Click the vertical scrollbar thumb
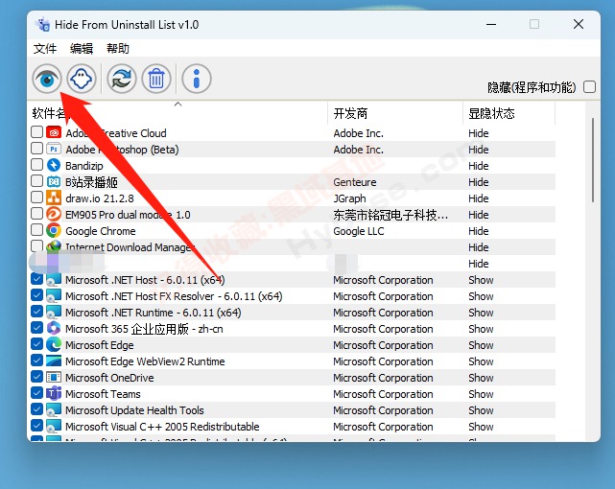 tap(593, 160)
